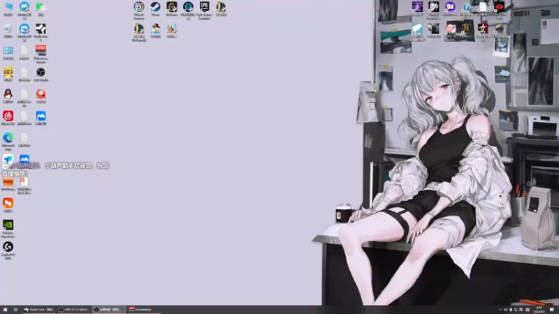559x314 pixels.
Task: Select the pirate-hat character game icon
Action: point(155,31)
